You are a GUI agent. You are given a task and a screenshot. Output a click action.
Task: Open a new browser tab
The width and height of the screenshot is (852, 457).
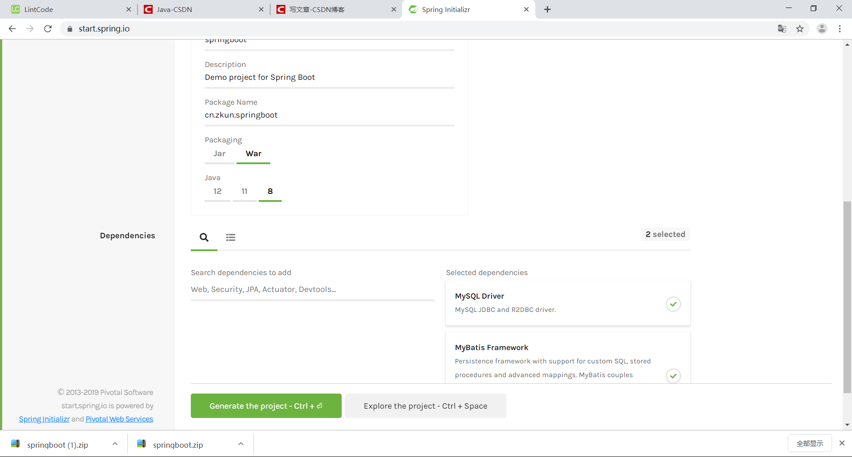(x=548, y=9)
